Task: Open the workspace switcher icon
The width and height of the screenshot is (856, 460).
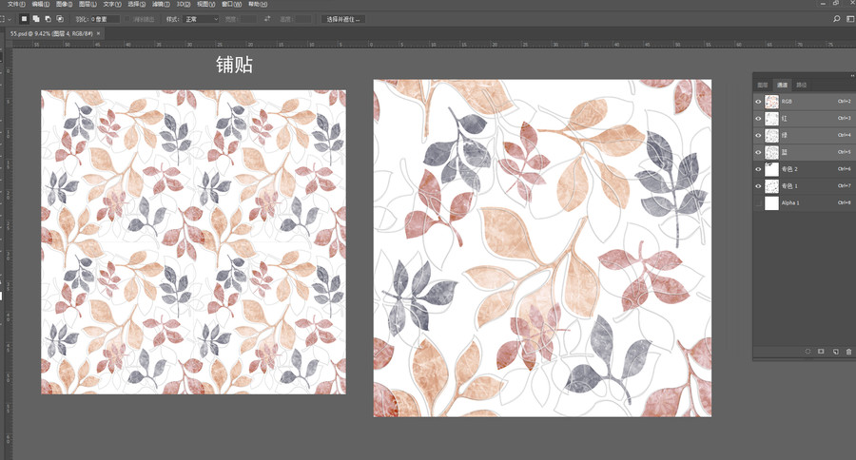Action: click(850, 19)
